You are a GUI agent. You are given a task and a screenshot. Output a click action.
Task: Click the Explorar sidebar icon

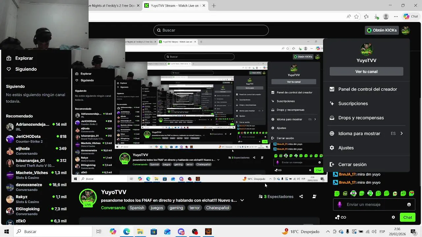pos(9,58)
